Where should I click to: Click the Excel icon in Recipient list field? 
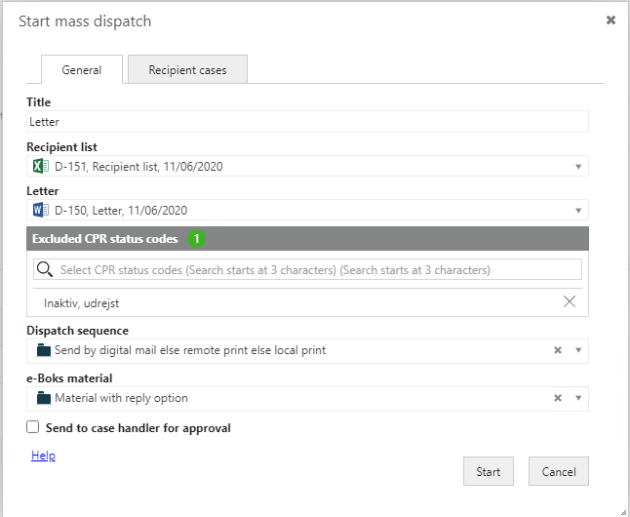(41, 166)
